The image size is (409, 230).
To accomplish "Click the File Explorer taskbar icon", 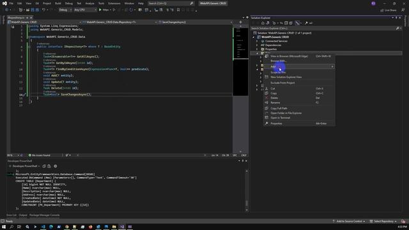I will pyautogui.click(x=114, y=227).
